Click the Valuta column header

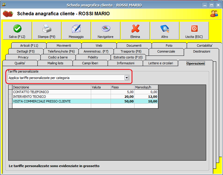click(x=101, y=87)
